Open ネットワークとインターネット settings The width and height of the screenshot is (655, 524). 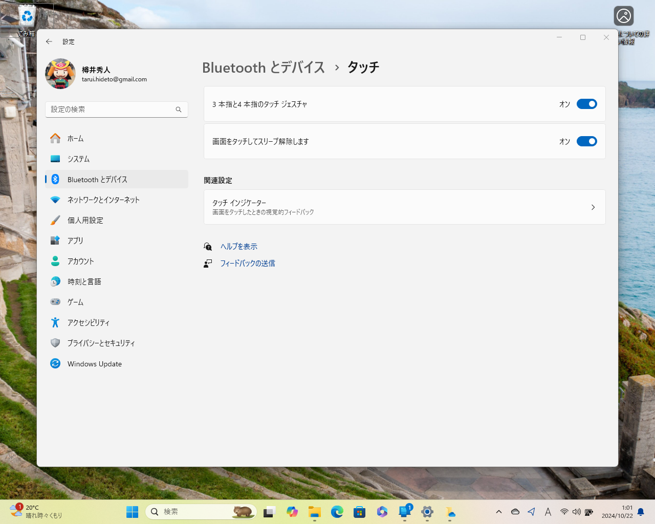coord(117,200)
